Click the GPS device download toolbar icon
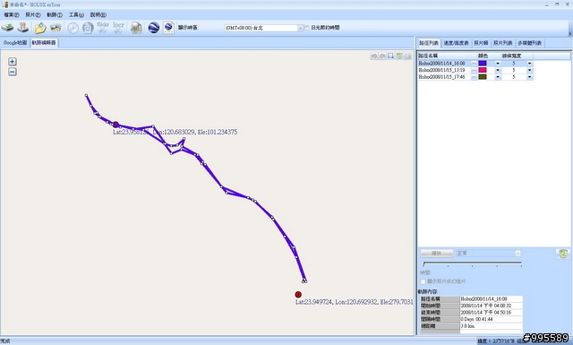This screenshot has height=345, width=573. point(7,28)
